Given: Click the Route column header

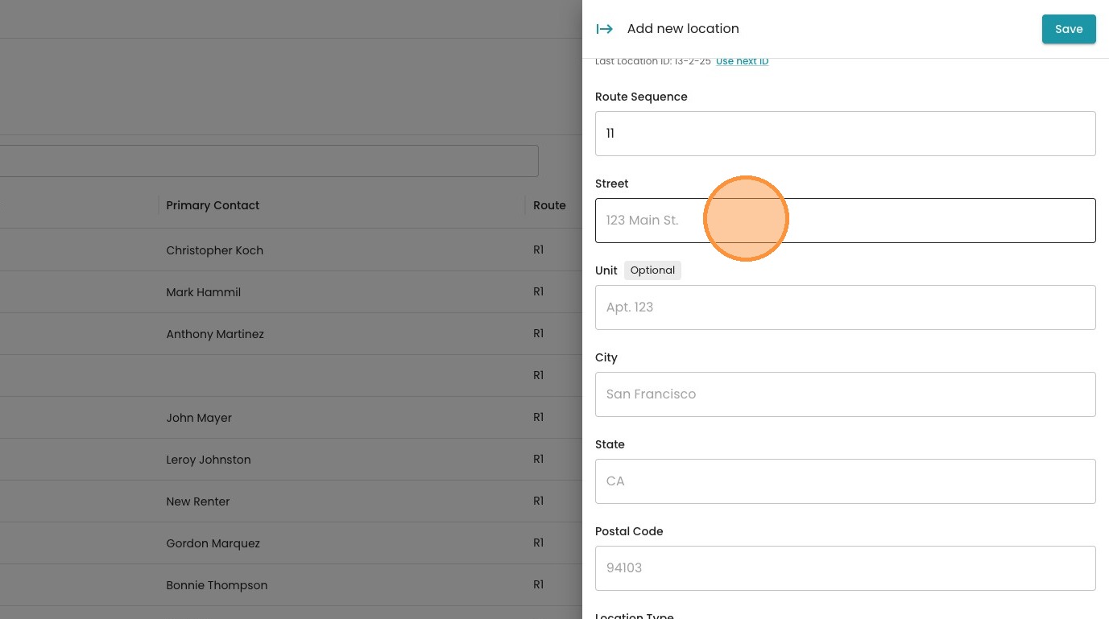Looking at the screenshot, I should (x=549, y=205).
